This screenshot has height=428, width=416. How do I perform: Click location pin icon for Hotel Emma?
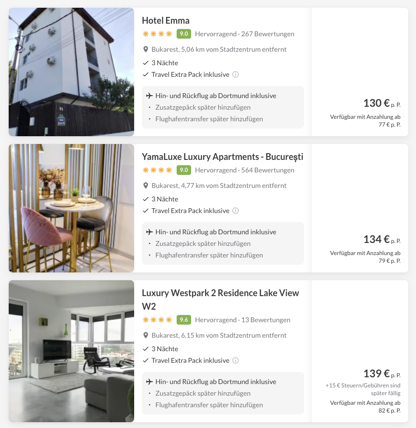tap(146, 49)
